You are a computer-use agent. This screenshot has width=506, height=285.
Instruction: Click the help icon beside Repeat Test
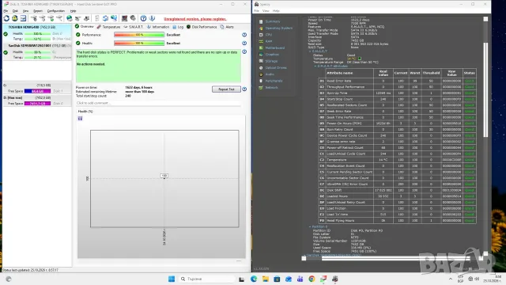pyautogui.click(x=244, y=89)
